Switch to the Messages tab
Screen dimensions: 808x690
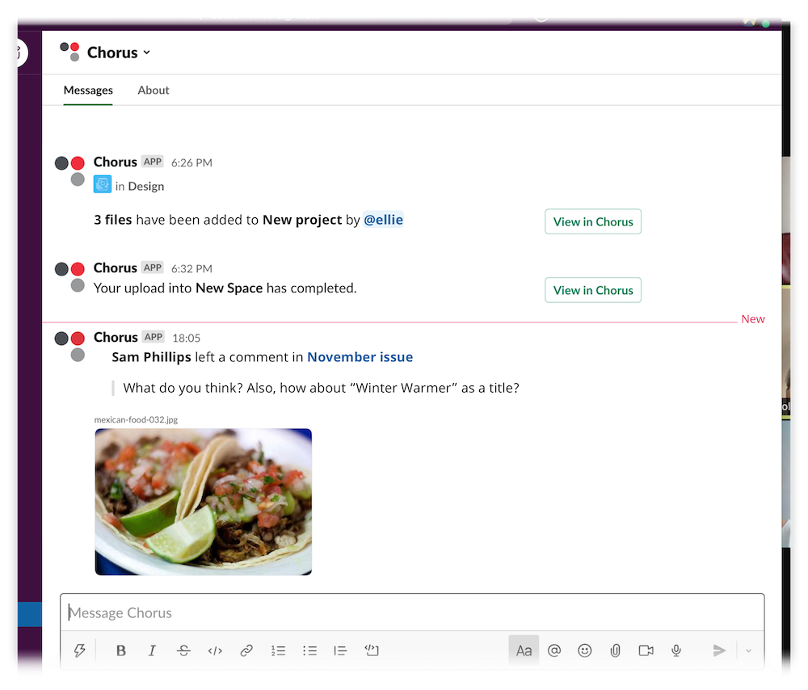88,90
